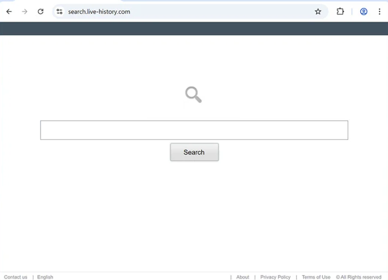Reload the current page
The height and width of the screenshot is (280, 388).
(x=40, y=11)
